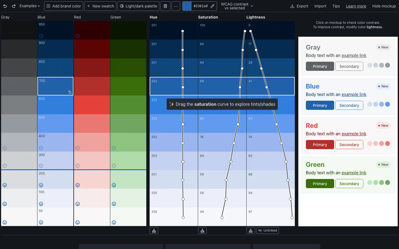Pick a color with the eyedropper icon
This screenshot has height=249, width=399.
point(213,6)
